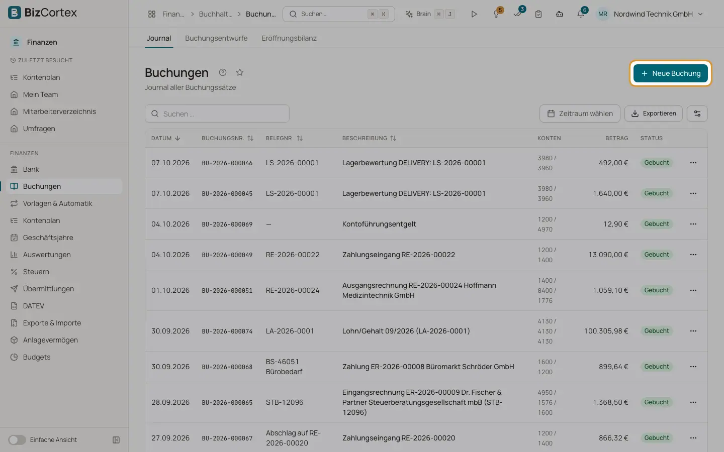Switch to the Journal tab
The width and height of the screenshot is (724, 452).
pos(159,38)
